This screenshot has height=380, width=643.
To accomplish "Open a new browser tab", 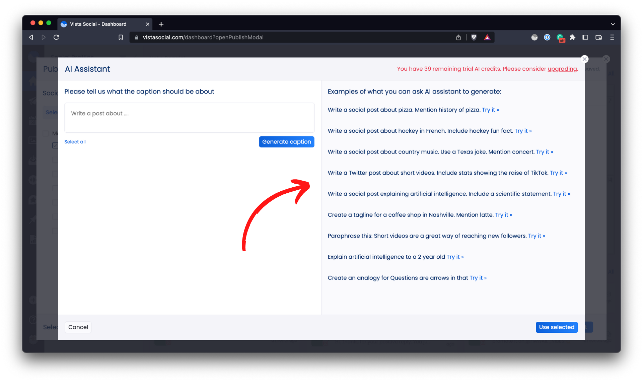I will click(x=161, y=24).
